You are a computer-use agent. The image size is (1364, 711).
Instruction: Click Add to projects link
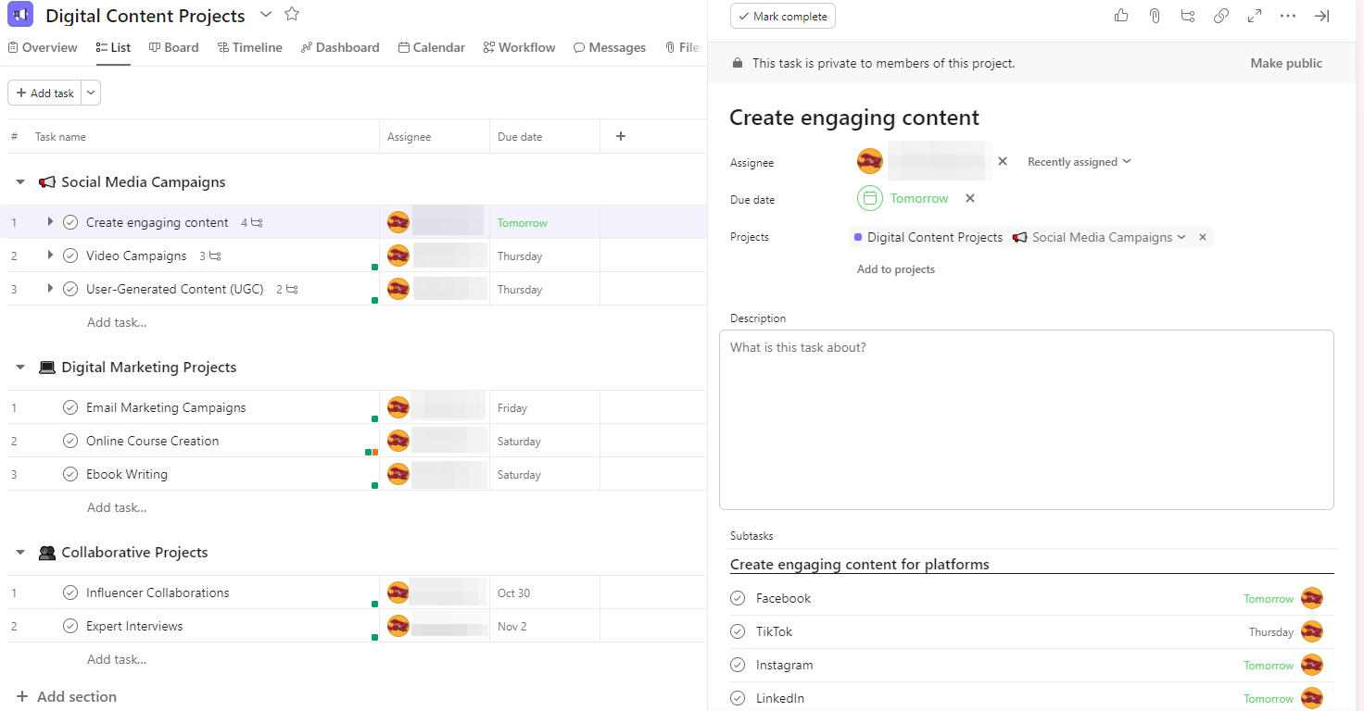(896, 269)
